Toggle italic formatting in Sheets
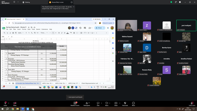Viewport: 197px width, 111px height. pyautogui.click(x=62, y=33)
